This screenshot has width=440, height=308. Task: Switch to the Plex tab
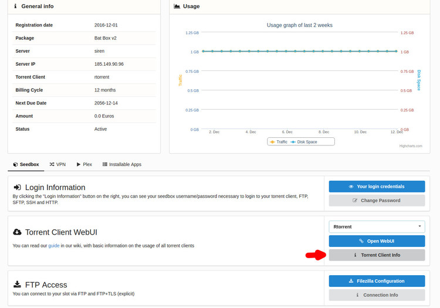click(84, 164)
